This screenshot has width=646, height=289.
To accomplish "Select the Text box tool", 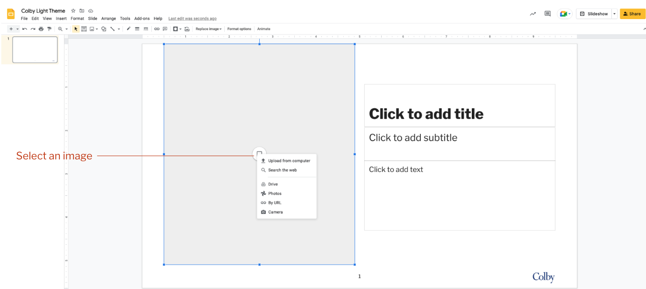I will (x=84, y=29).
